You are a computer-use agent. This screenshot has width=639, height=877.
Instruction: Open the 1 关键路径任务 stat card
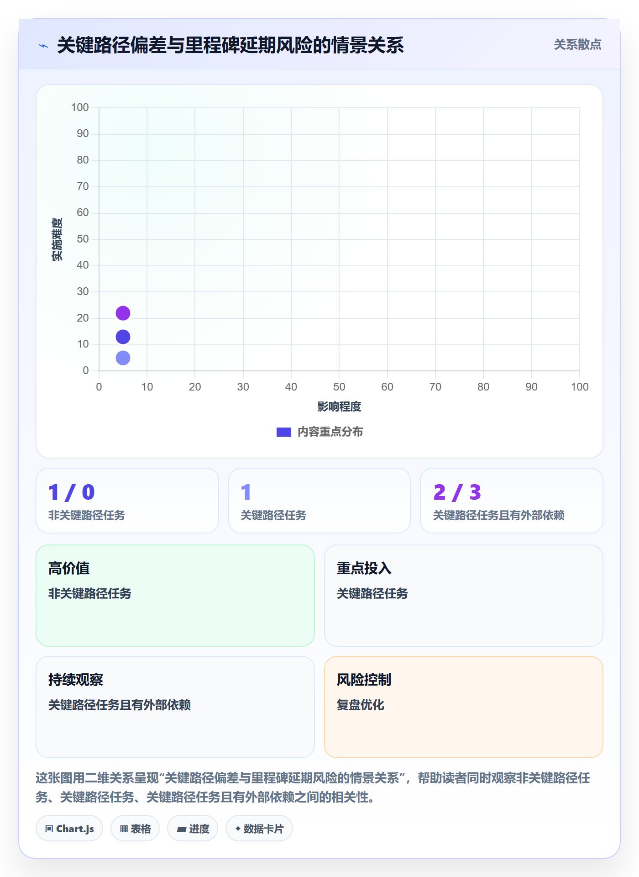[319, 501]
